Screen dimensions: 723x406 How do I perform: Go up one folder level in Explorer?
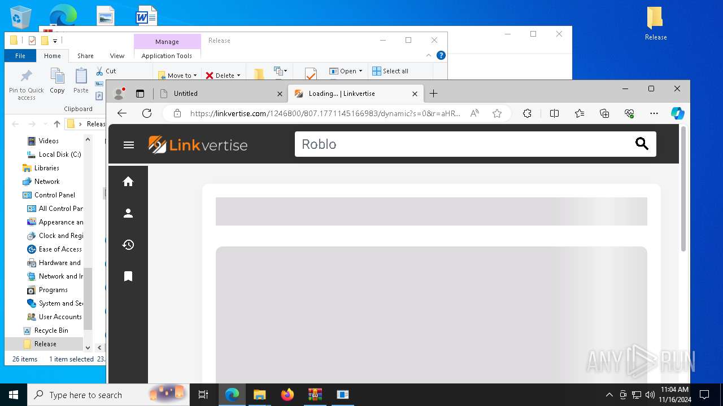[57, 124]
